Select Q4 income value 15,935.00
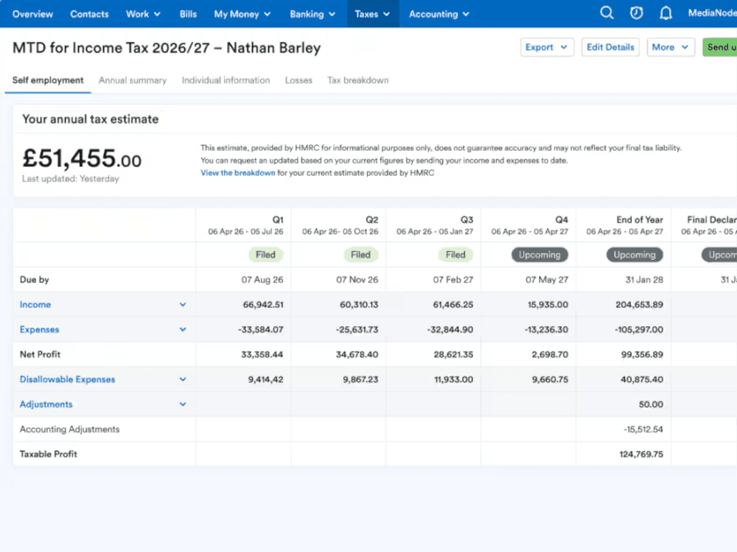This screenshot has height=552, width=737. pos(548,305)
